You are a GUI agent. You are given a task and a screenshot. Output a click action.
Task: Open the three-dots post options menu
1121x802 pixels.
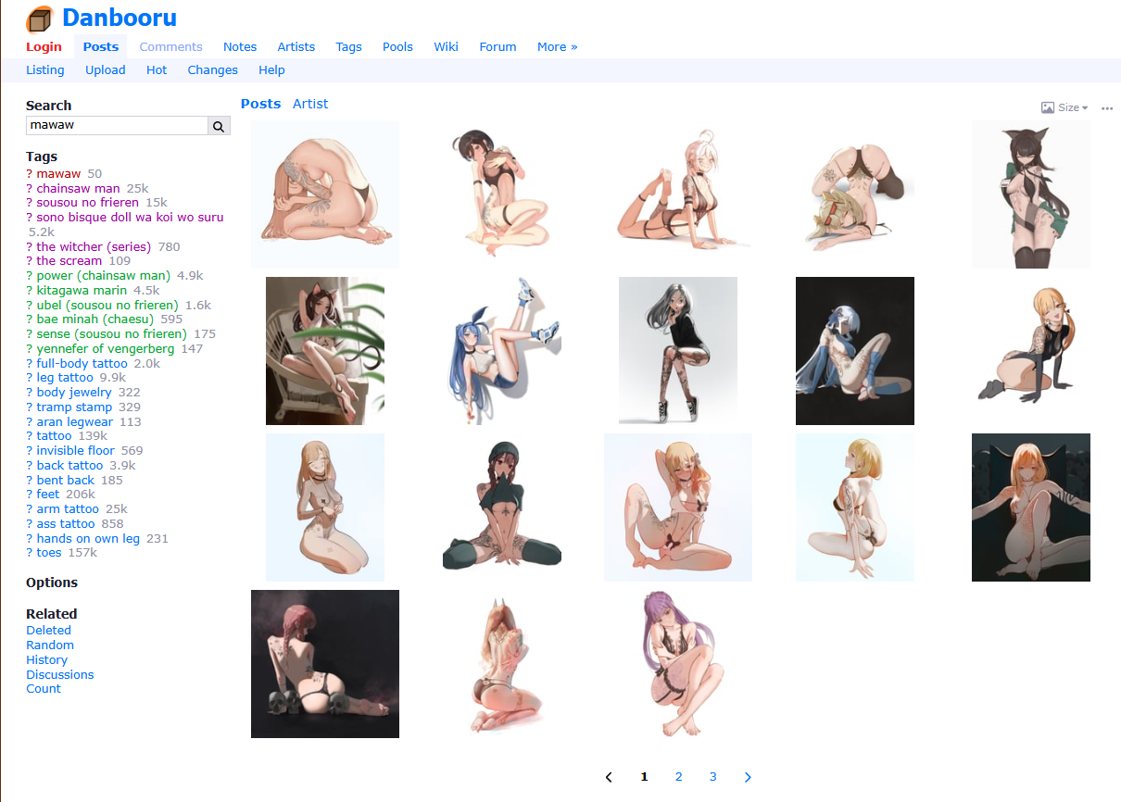tap(1107, 108)
